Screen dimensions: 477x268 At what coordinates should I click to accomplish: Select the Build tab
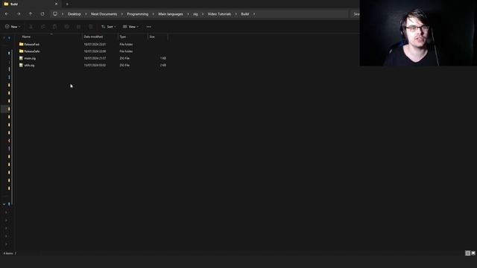point(31,4)
